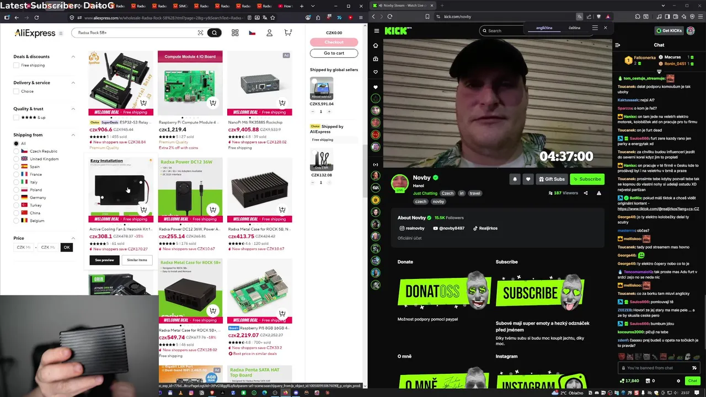Viewport: 706px width, 397px height.
Task: Collapse the Delivery & service filter section
Action: (x=73, y=83)
